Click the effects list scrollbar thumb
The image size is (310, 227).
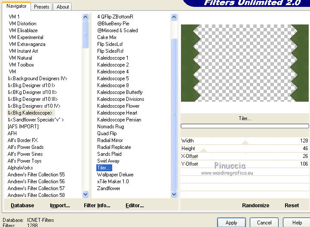[x=174, y=114]
